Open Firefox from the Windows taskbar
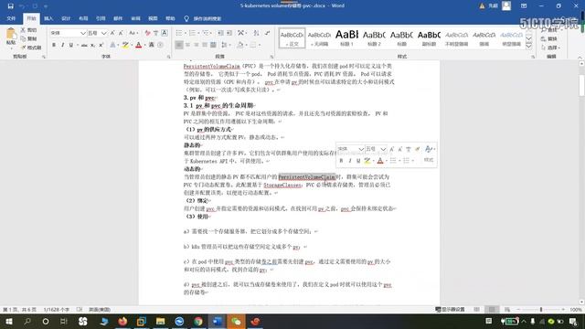The width and height of the screenshot is (585, 329). [x=122, y=321]
